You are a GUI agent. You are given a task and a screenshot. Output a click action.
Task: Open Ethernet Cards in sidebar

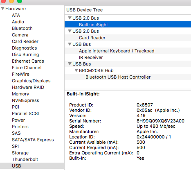(28, 61)
